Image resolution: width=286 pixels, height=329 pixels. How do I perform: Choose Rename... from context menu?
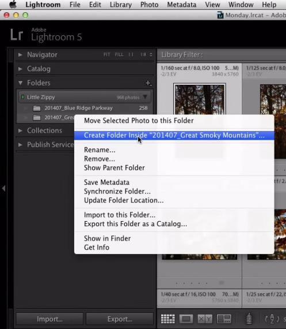coord(174,150)
